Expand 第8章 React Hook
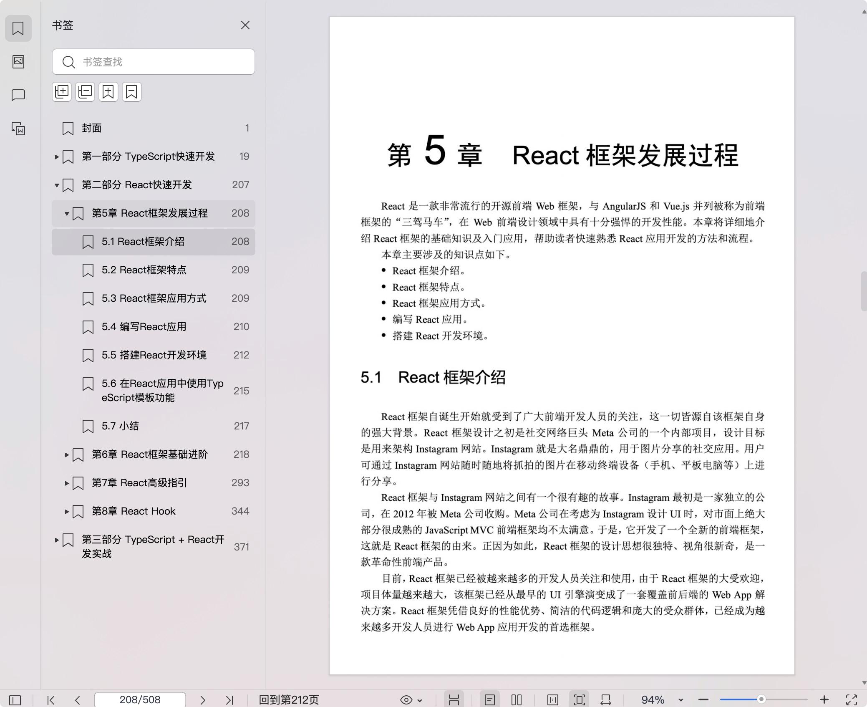 click(67, 512)
